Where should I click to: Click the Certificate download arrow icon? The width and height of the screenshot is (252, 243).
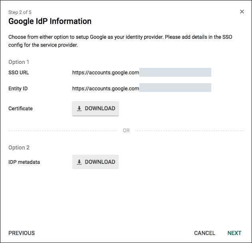79,108
